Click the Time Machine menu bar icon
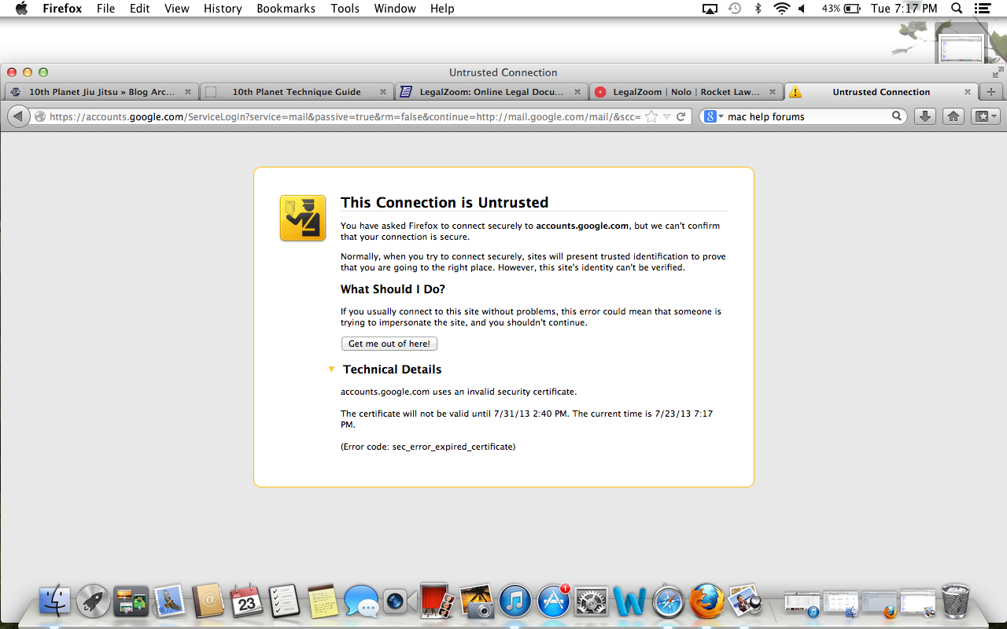Screen dimensions: 1007x629 [x=734, y=9]
